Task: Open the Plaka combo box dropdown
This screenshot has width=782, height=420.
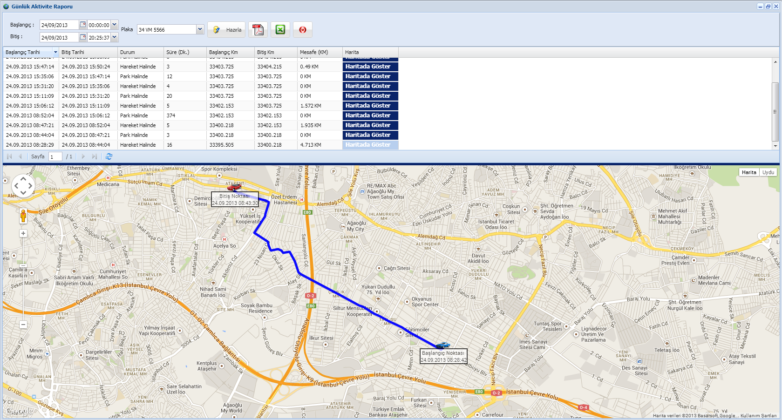Action: (200, 29)
